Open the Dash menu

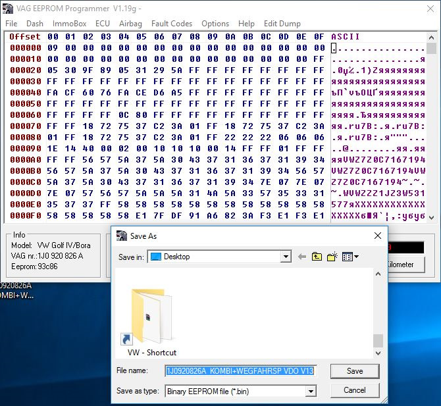[x=35, y=24]
